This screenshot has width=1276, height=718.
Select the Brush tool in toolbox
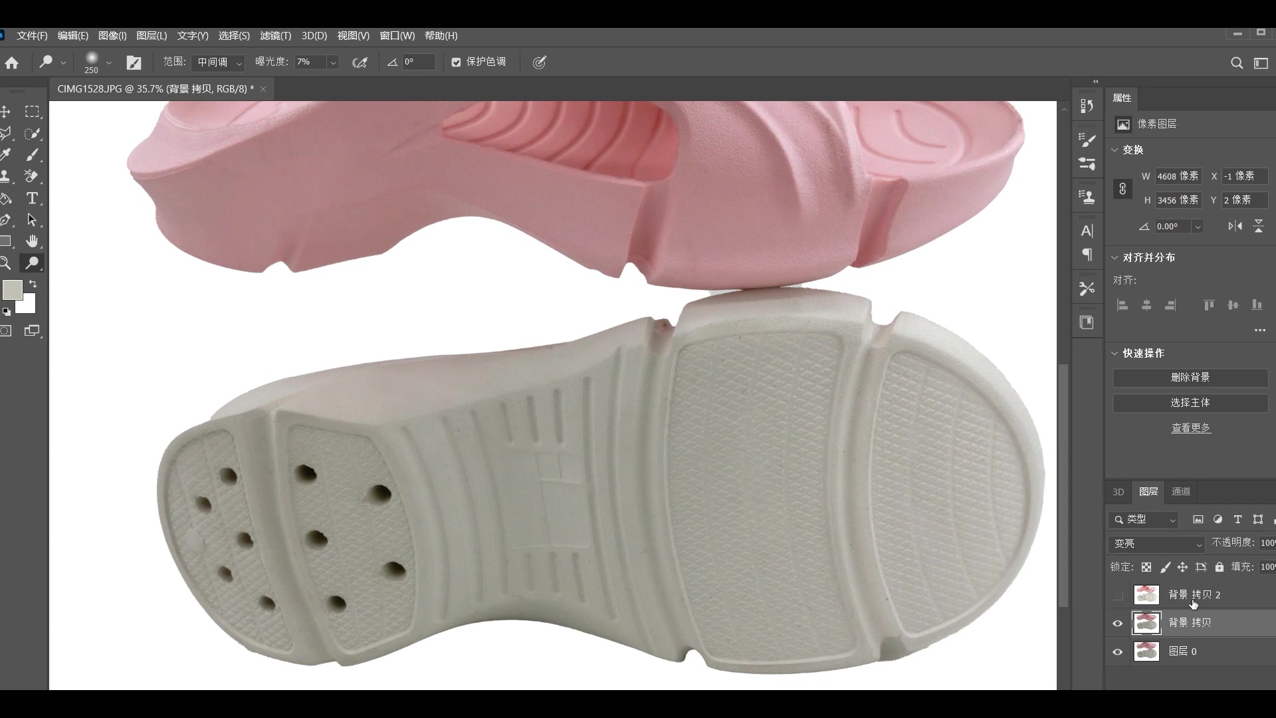(32, 155)
